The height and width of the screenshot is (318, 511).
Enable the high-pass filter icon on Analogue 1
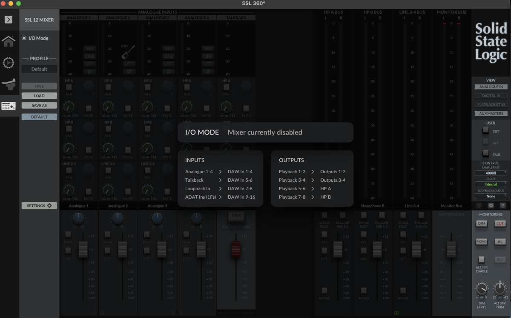[90, 64]
